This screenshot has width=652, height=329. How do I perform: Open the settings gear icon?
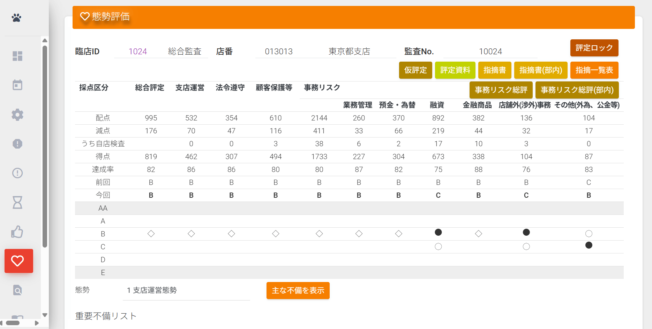17,115
